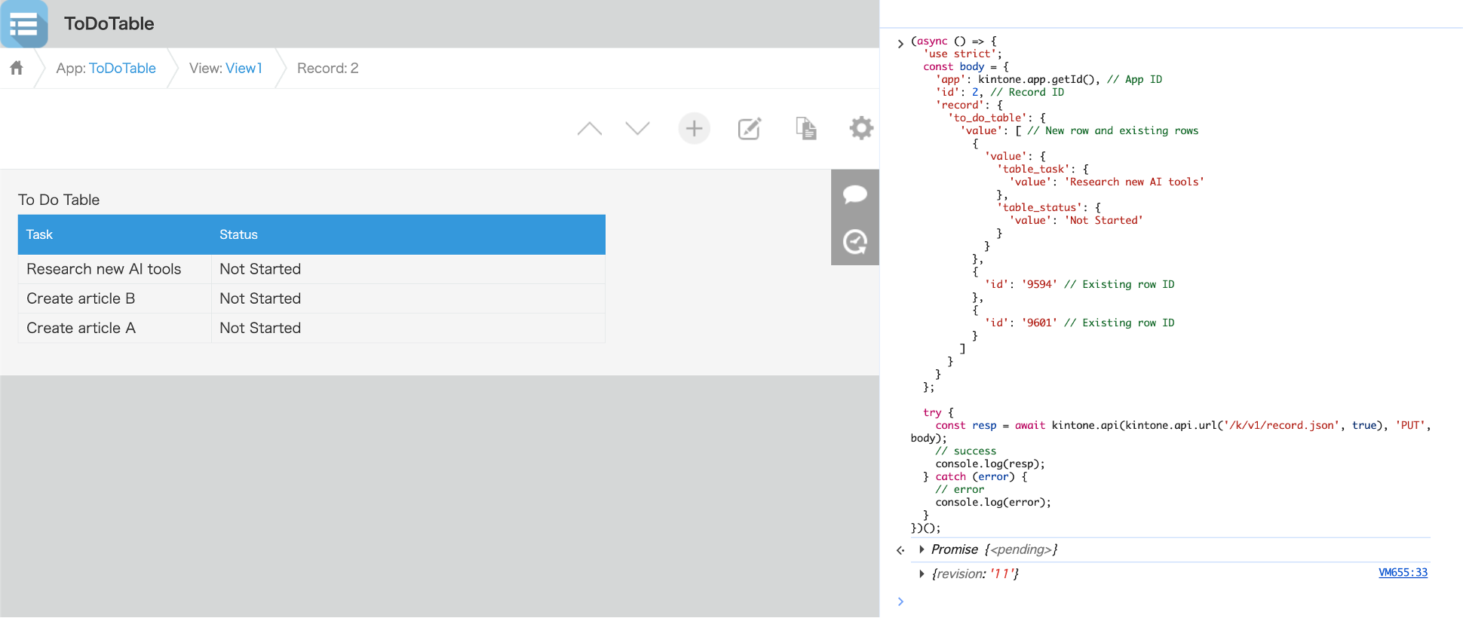Click the ToDoTable app list icon
The image size is (1463, 618).
coord(24,24)
